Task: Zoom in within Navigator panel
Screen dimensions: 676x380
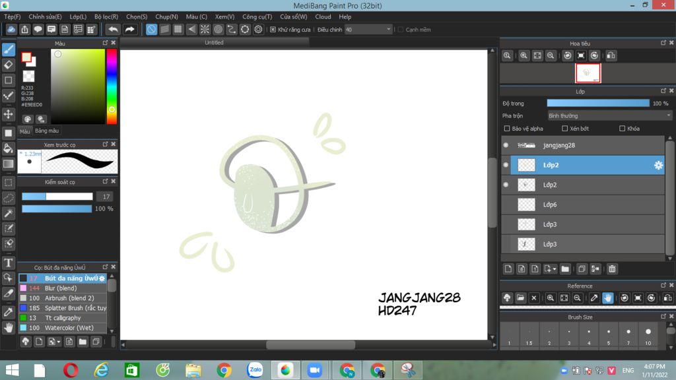Action: click(524, 55)
